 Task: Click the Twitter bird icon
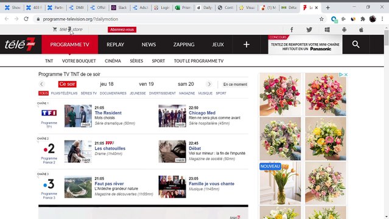[x=309, y=30]
